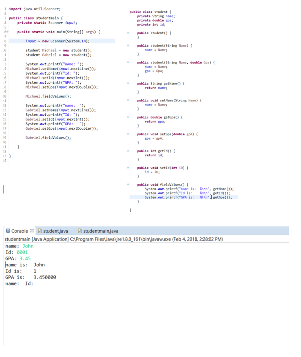Collapse the student(String Name) constructor
The image size is (301, 357).
(128, 45)
